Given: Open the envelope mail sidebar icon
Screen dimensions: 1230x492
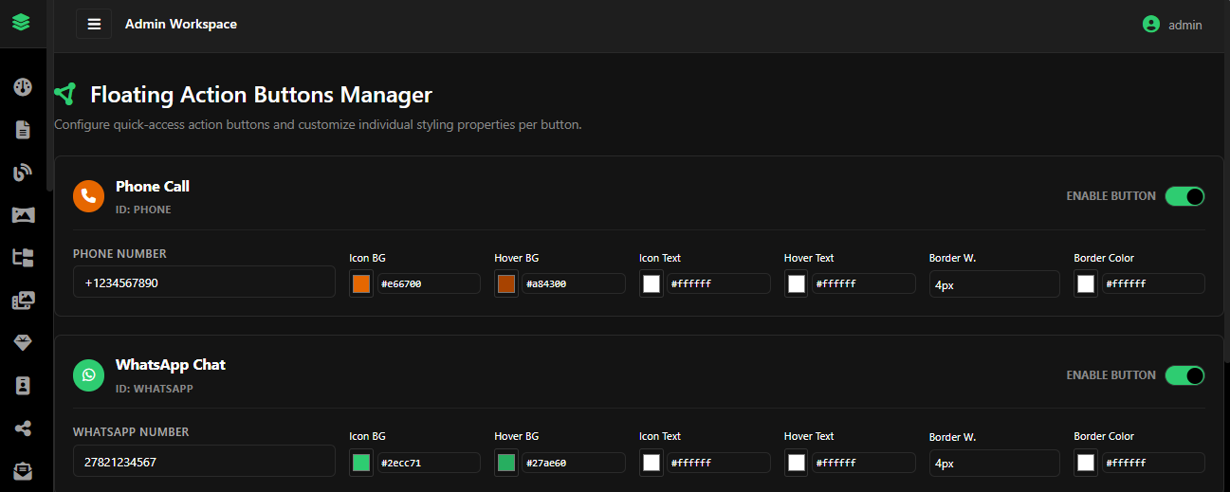Looking at the screenshot, I should pyautogui.click(x=23, y=470).
